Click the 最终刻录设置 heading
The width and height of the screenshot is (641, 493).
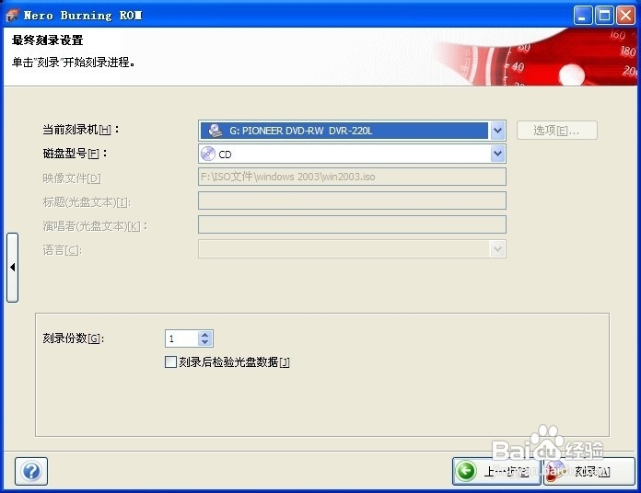pyautogui.click(x=47, y=40)
